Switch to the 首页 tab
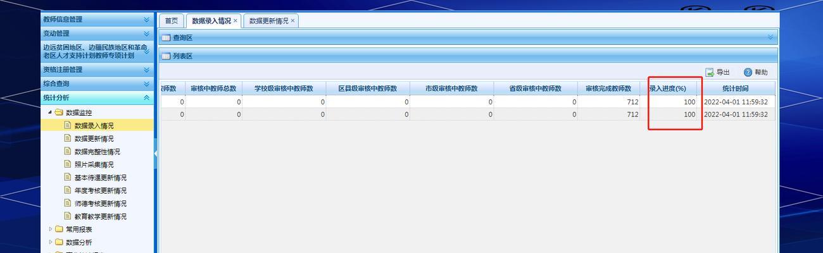Viewport: 823px width, 253px height. tap(172, 21)
